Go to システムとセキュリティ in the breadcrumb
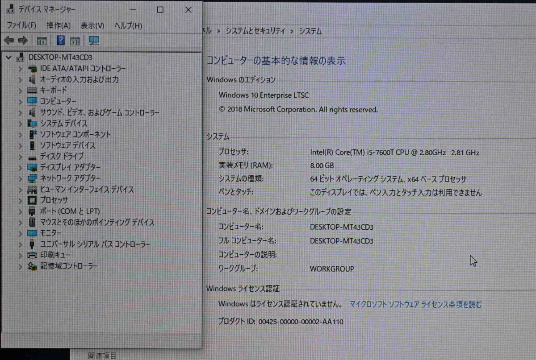This screenshot has height=360, width=536. (255, 31)
